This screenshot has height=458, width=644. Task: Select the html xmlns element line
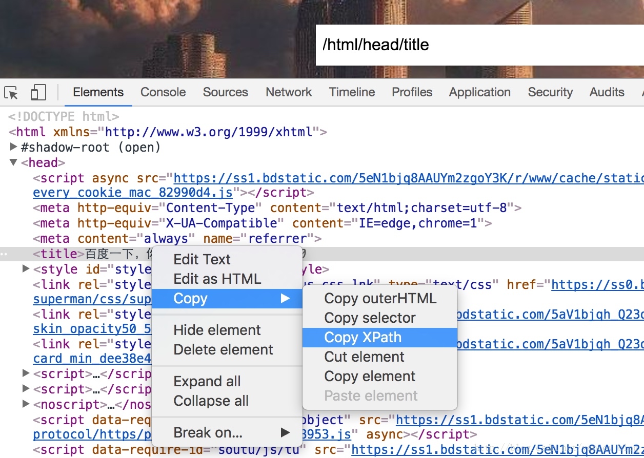point(168,132)
